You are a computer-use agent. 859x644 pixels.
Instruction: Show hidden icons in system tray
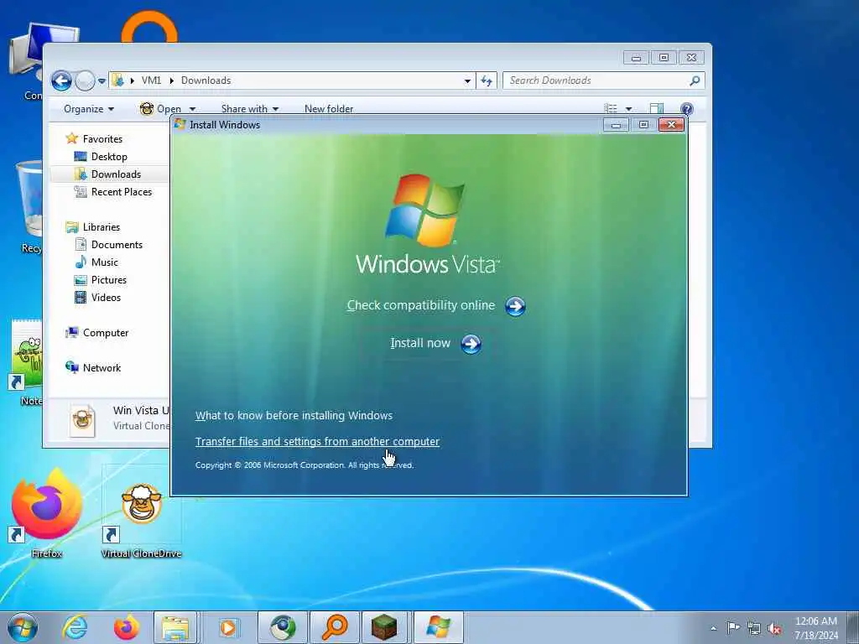click(713, 628)
